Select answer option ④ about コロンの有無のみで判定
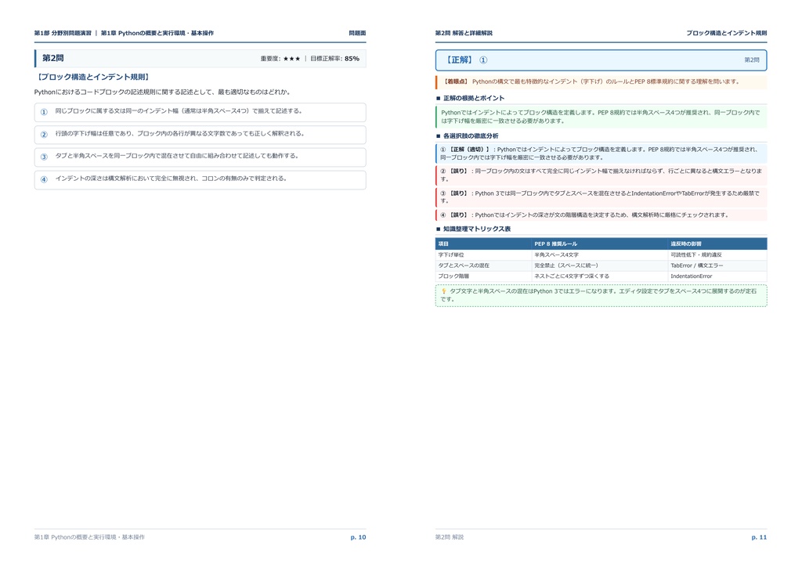 point(200,179)
